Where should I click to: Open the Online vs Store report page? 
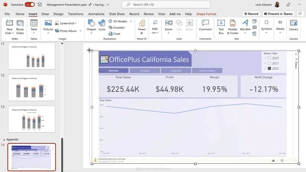(207, 71)
